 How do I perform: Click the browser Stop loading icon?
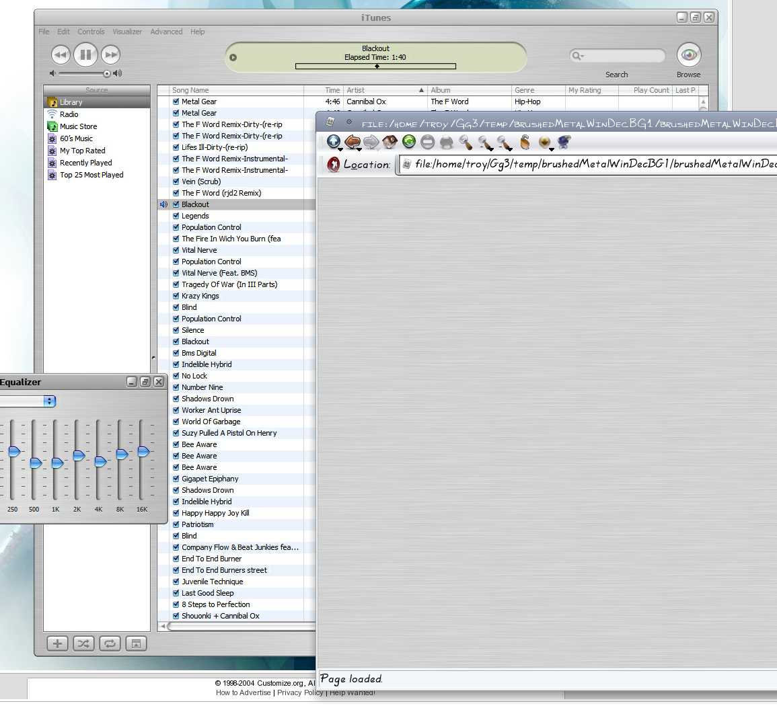[x=427, y=142]
